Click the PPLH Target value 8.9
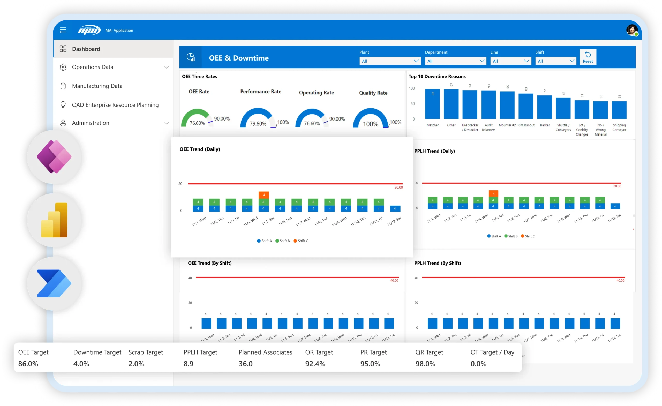Viewport: 662px width, 406px height. click(x=189, y=364)
